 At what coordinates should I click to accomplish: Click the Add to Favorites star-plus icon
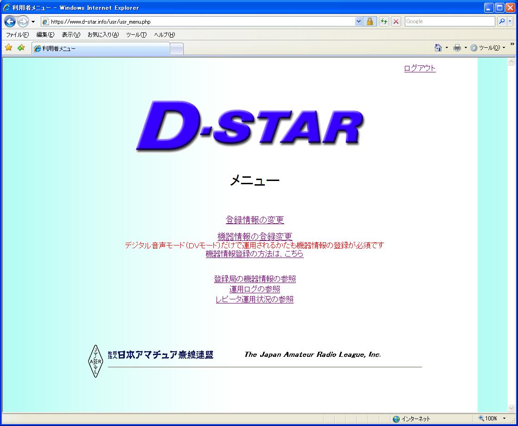21,48
